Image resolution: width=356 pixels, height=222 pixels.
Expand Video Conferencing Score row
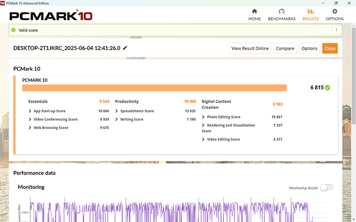click(x=30, y=119)
